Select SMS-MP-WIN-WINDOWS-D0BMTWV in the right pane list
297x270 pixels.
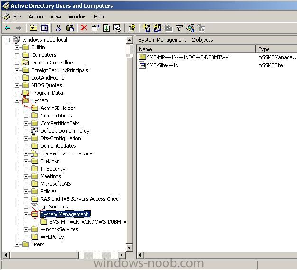pyautogui.click(x=187, y=57)
